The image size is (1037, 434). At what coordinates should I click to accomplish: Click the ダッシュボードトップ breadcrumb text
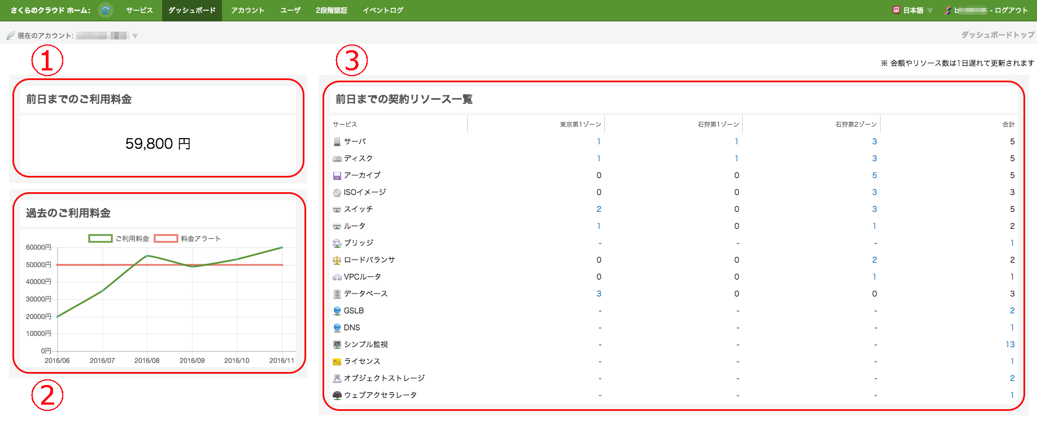coord(998,35)
